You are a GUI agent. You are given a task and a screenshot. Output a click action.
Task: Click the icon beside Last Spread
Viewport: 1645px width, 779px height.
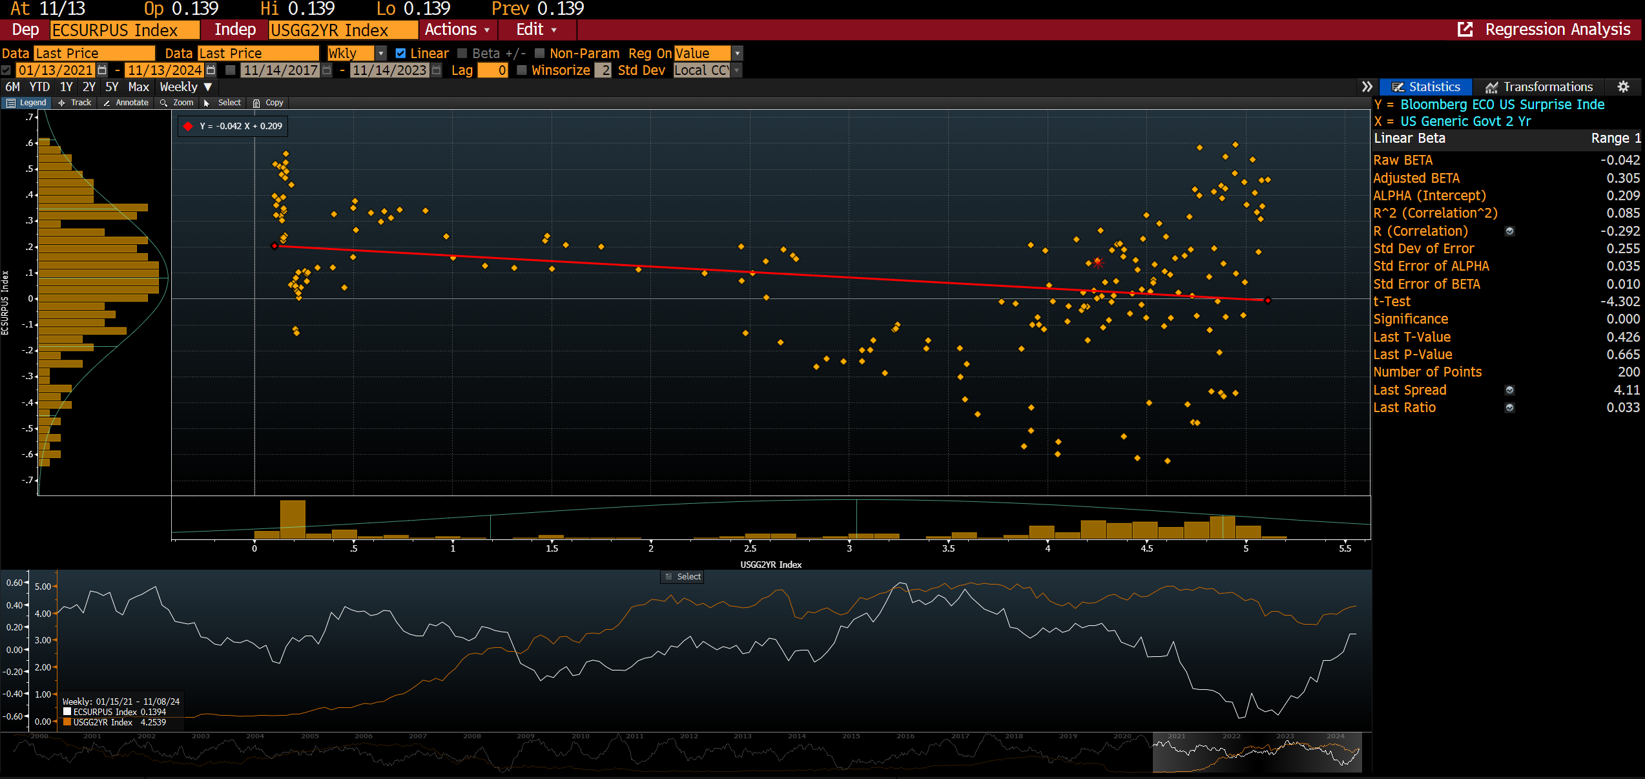pos(1510,390)
